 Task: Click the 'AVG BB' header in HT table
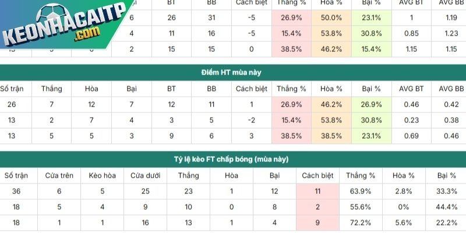tap(451, 89)
